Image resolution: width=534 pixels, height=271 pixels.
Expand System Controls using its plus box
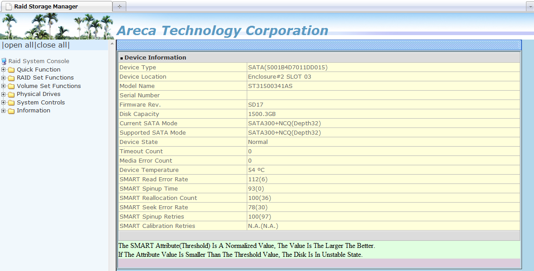4,103
